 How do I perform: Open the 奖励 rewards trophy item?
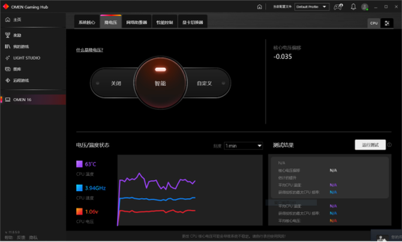click(13, 35)
